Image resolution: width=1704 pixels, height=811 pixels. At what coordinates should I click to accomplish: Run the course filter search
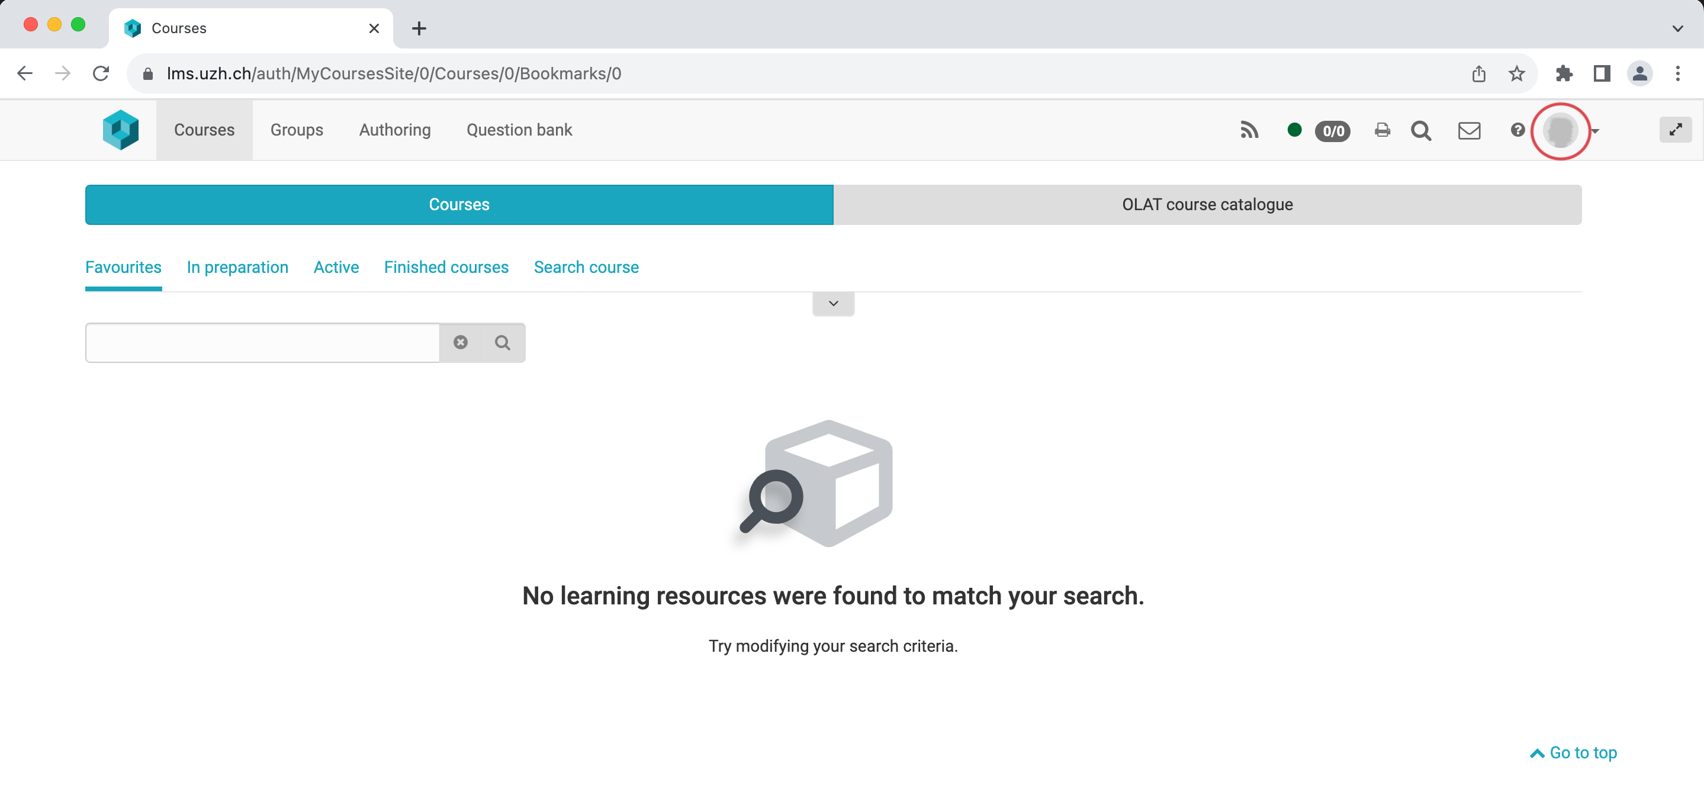(503, 343)
